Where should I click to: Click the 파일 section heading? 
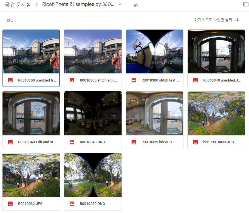(10, 20)
